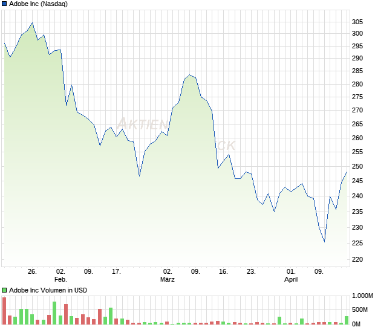Click the price line's lowest point near 225

click(x=325, y=242)
